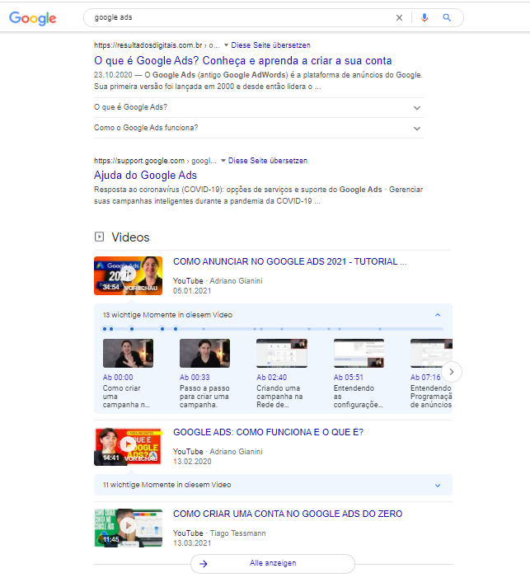Submit search with magnifier icon

point(447,17)
